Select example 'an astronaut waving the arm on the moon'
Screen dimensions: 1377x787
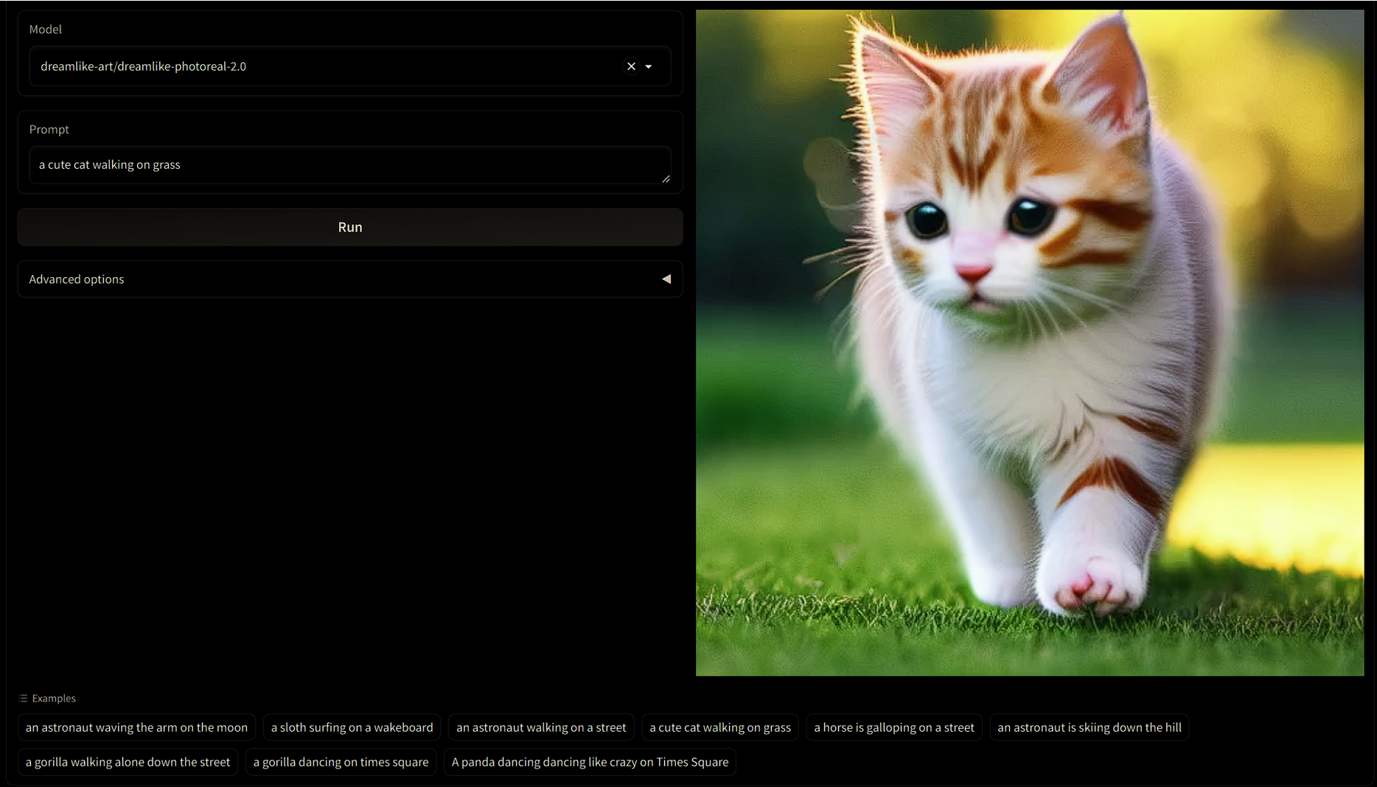[136, 727]
